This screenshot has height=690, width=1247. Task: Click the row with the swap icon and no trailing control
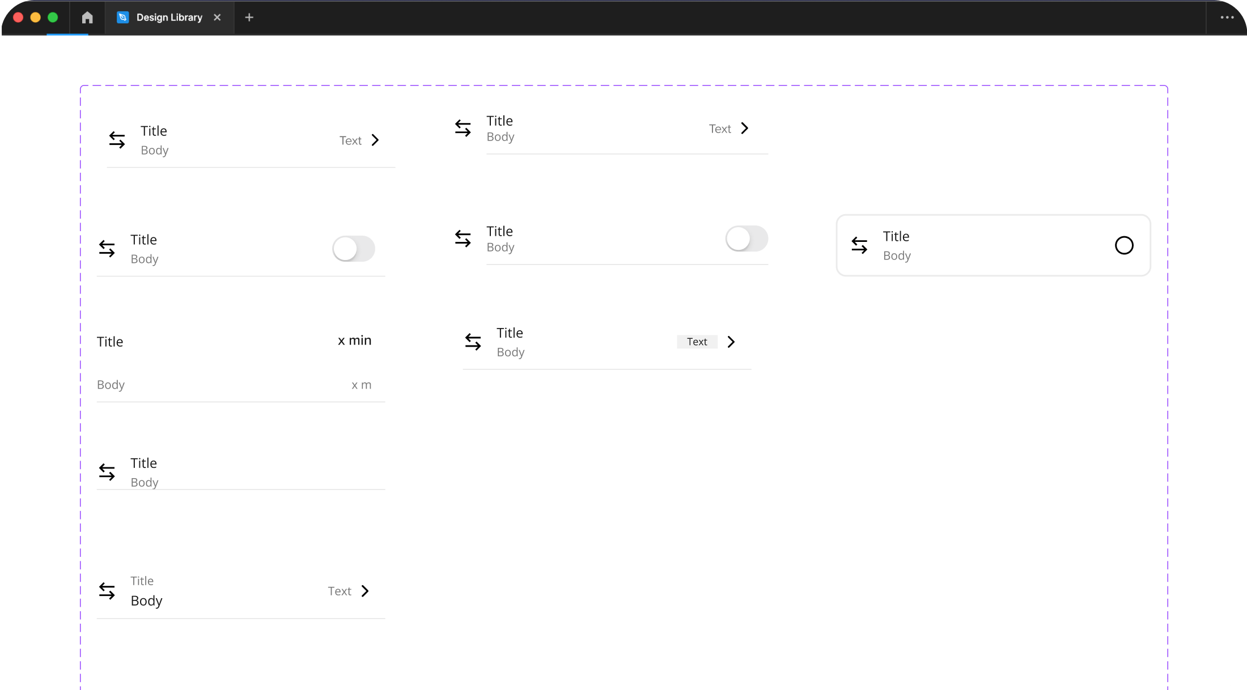pos(241,472)
